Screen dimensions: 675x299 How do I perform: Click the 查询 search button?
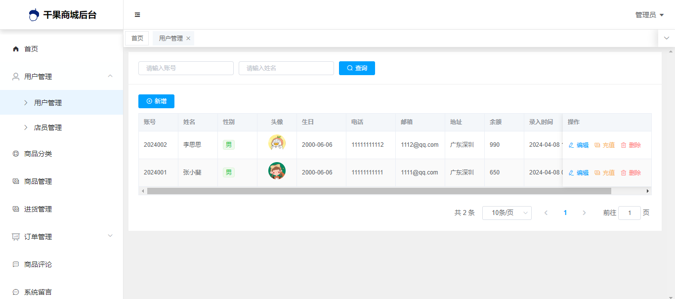[x=357, y=68]
